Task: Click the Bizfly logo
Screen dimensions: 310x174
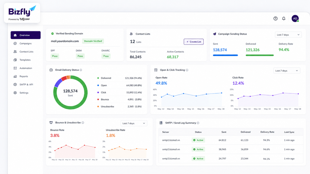Action: (x=22, y=13)
